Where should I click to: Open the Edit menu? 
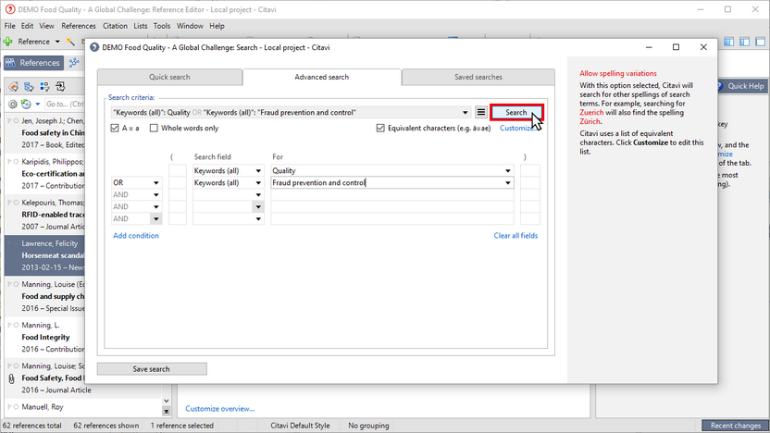[27, 26]
